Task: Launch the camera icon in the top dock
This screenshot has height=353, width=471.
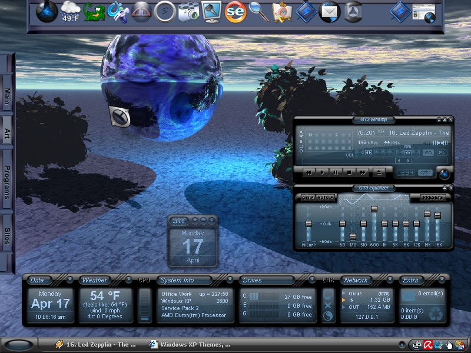Action: click(x=188, y=12)
